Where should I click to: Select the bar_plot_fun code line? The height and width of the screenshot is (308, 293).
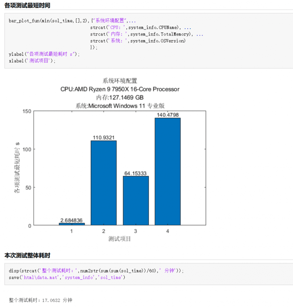(72, 20)
